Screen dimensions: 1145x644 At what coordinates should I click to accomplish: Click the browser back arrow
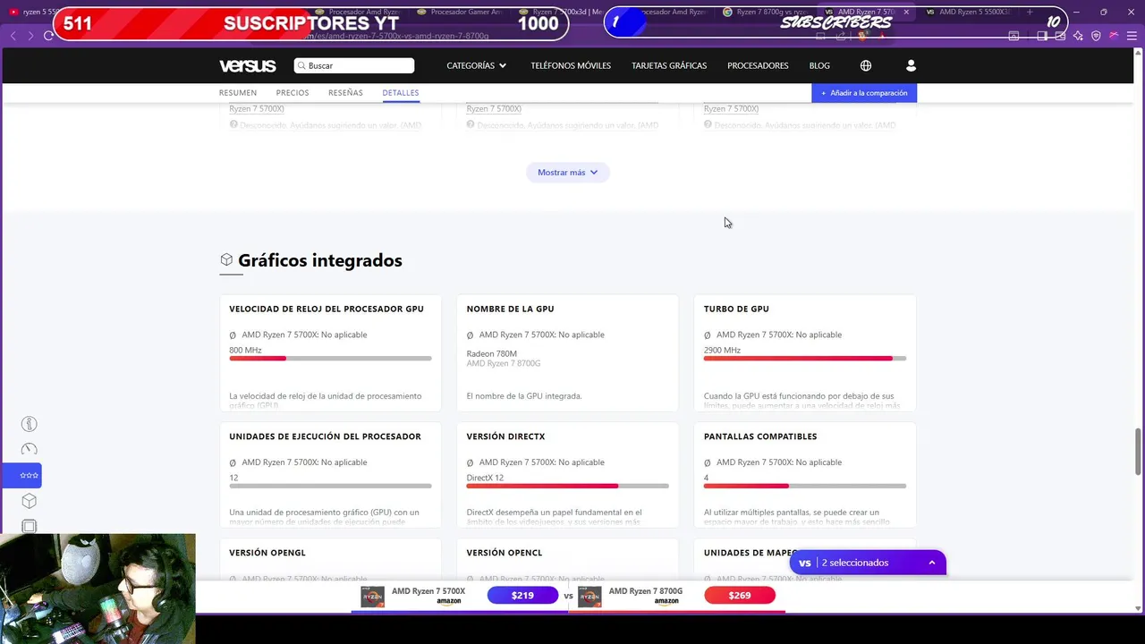click(x=13, y=36)
